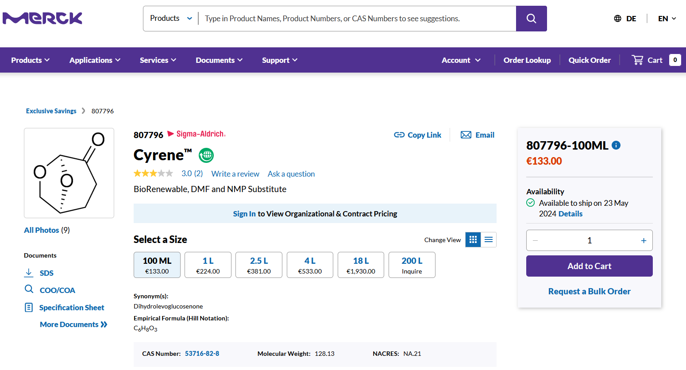Viewport: 686px width, 370px height.
Task: Click the cart item count badge
Action: (x=675, y=60)
